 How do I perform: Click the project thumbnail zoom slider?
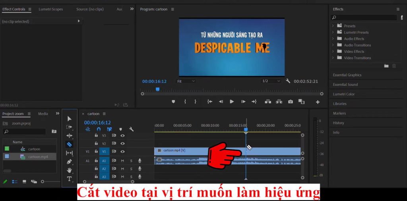pos(43,182)
